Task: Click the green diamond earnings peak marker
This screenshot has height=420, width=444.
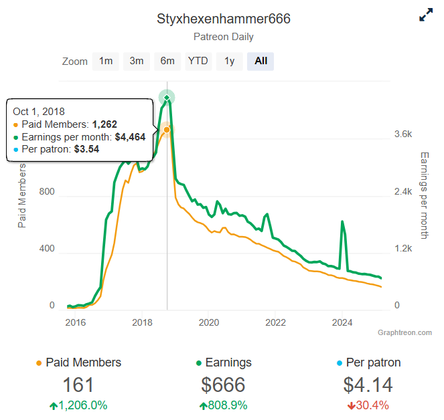Action: tap(167, 98)
